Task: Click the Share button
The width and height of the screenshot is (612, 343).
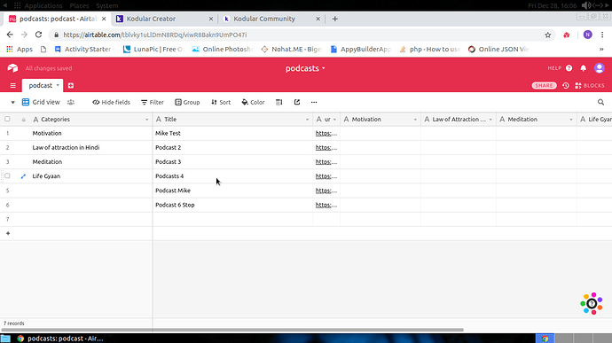Action: pos(544,85)
